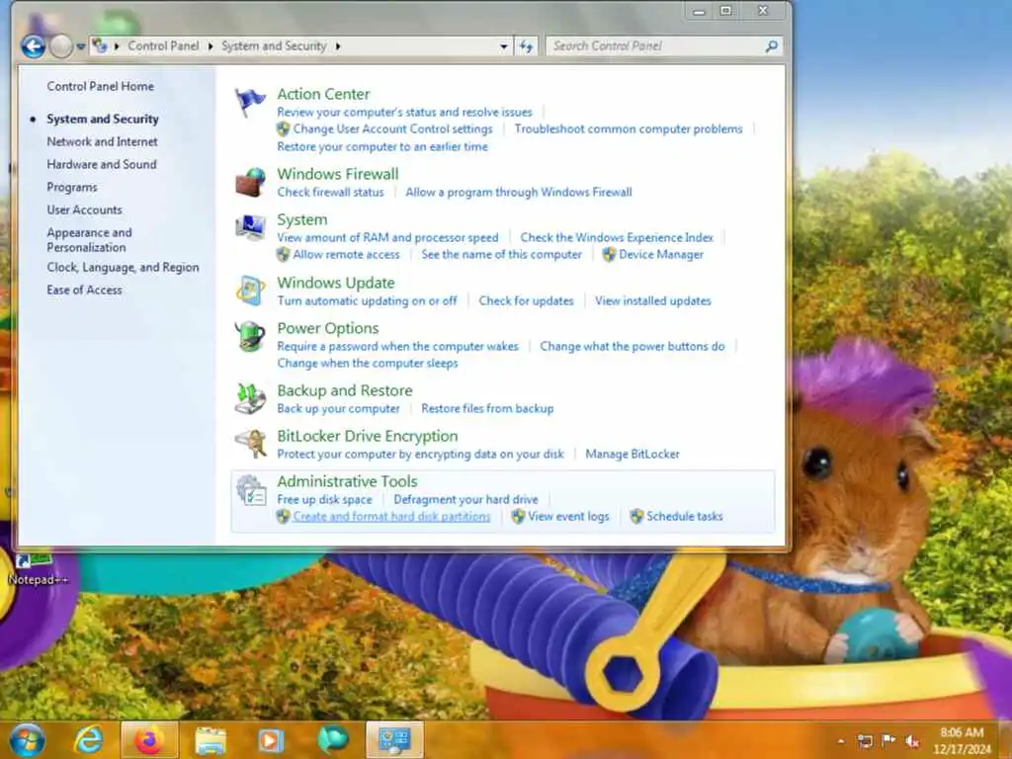The width and height of the screenshot is (1012, 759).
Task: Open Create and format hard disk partitions
Action: [x=391, y=516]
